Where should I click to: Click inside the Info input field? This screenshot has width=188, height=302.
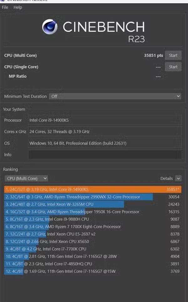tap(105, 155)
